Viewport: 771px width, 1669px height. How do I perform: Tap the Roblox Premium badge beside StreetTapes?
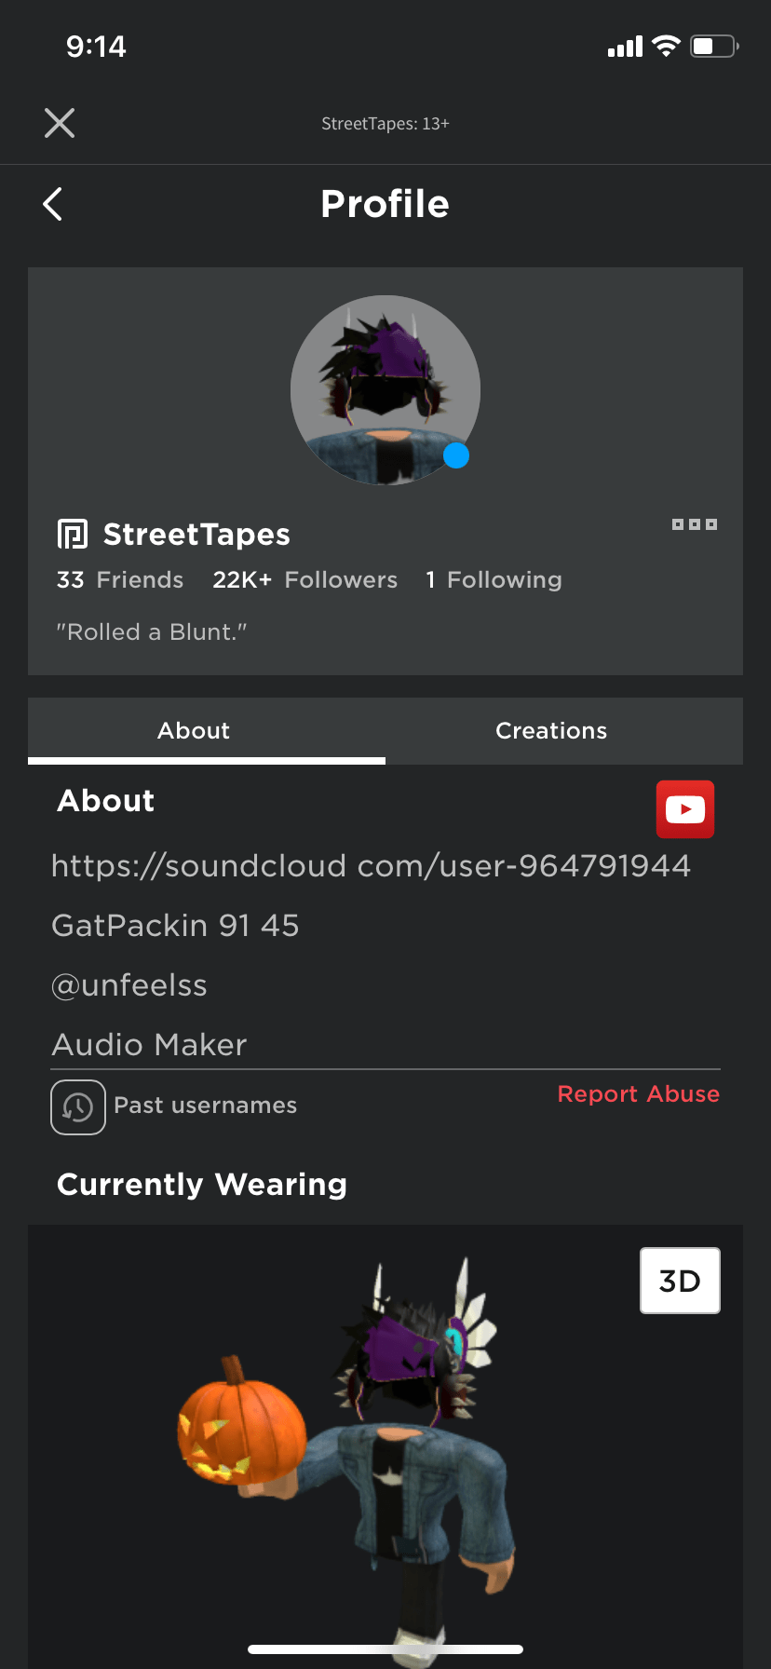point(73,533)
